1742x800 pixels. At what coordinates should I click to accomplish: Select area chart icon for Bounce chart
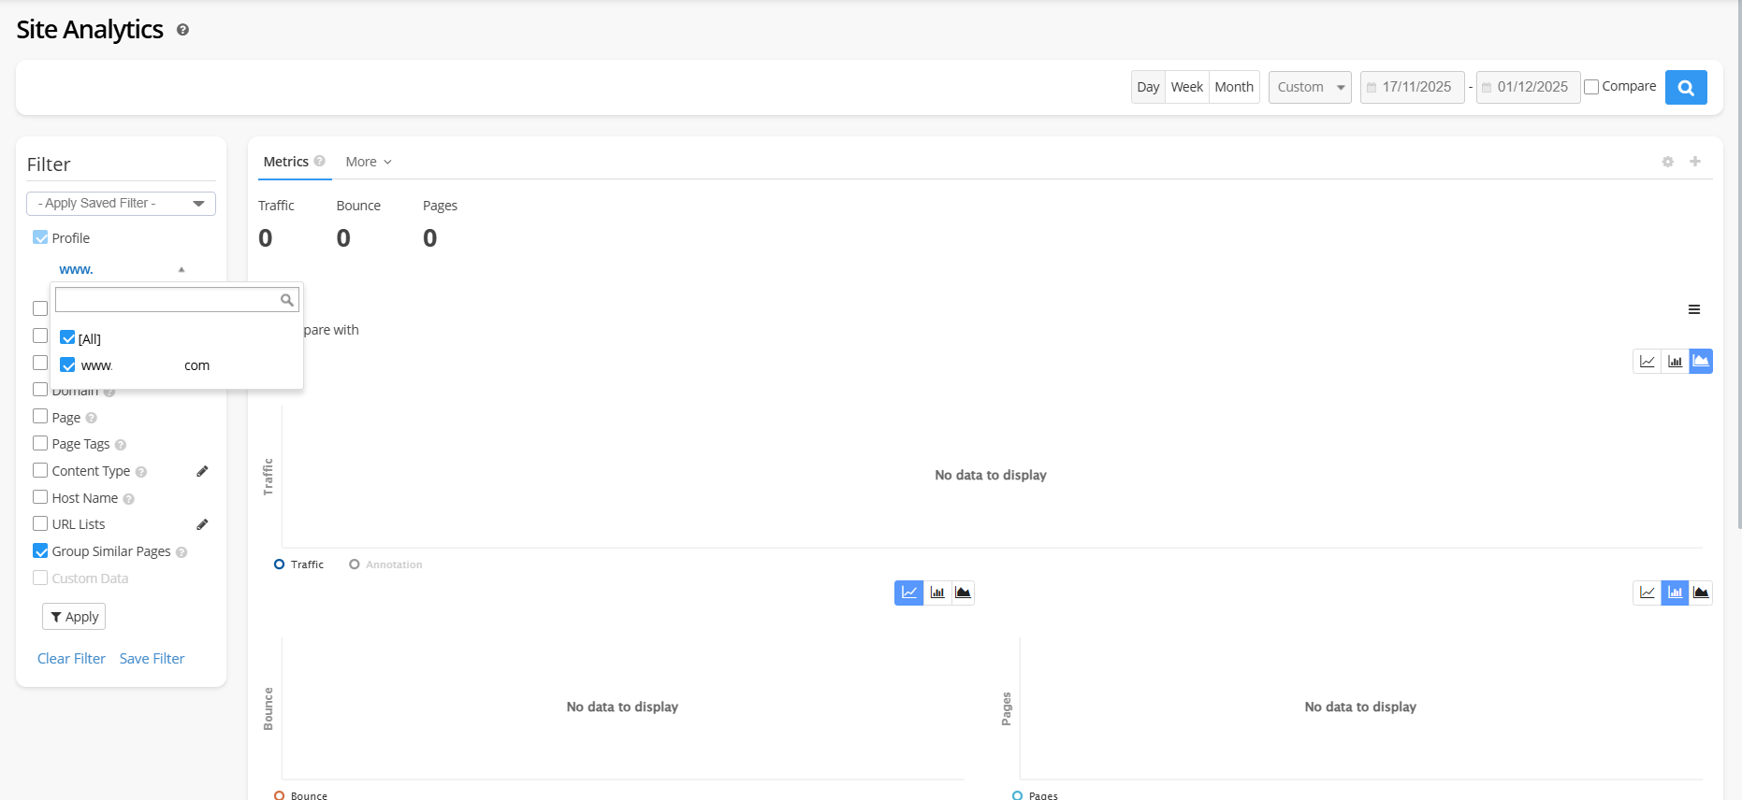963,593
